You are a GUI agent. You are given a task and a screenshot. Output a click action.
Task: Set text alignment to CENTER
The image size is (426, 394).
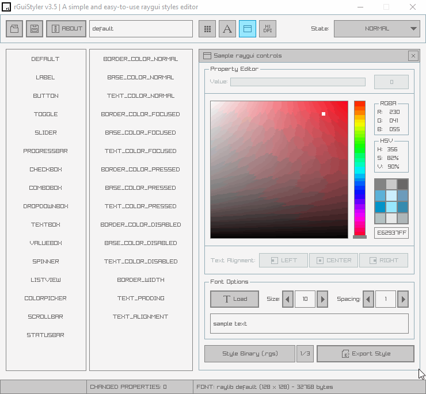pyautogui.click(x=333, y=261)
